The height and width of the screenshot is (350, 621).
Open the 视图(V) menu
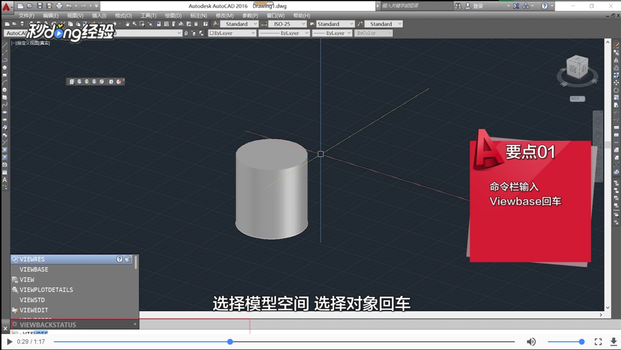pos(75,16)
